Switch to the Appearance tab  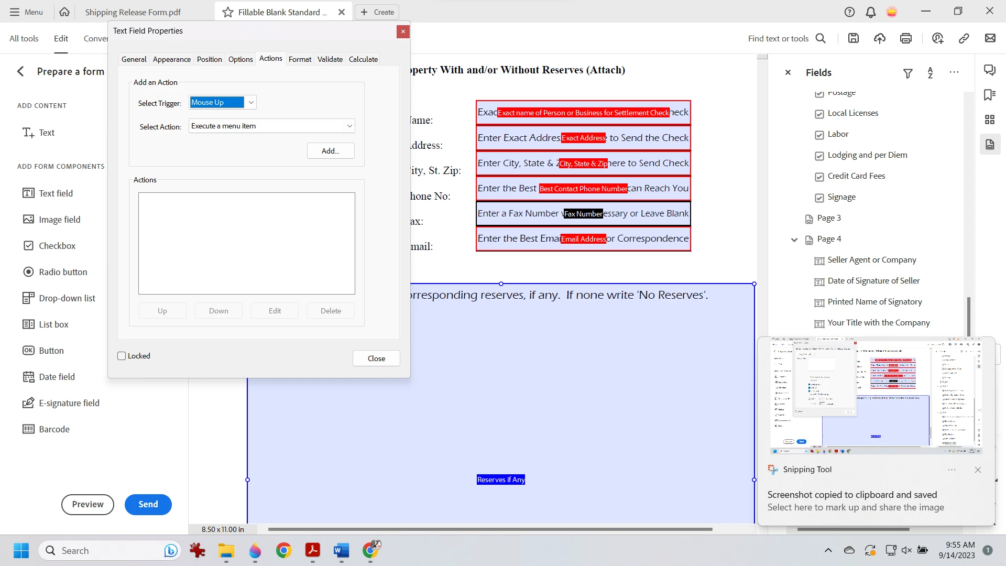point(171,59)
